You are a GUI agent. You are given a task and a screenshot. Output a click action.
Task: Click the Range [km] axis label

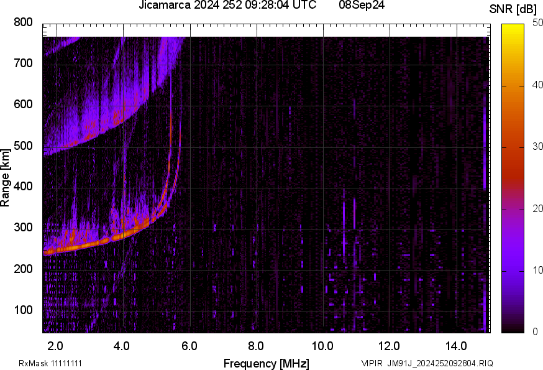click(6, 178)
